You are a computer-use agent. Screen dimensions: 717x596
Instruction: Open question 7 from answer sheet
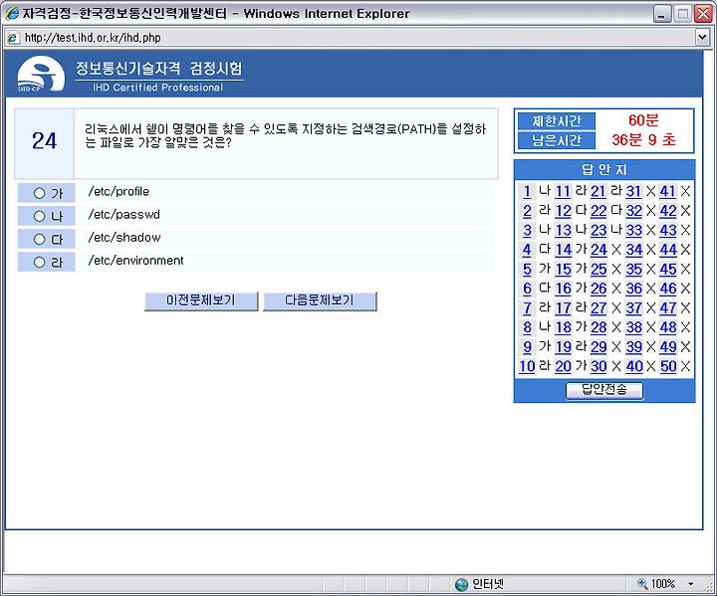[x=527, y=308]
